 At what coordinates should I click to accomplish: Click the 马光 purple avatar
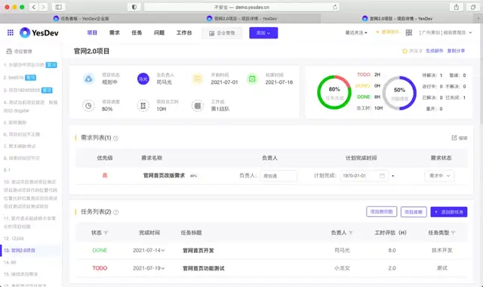pos(143,79)
